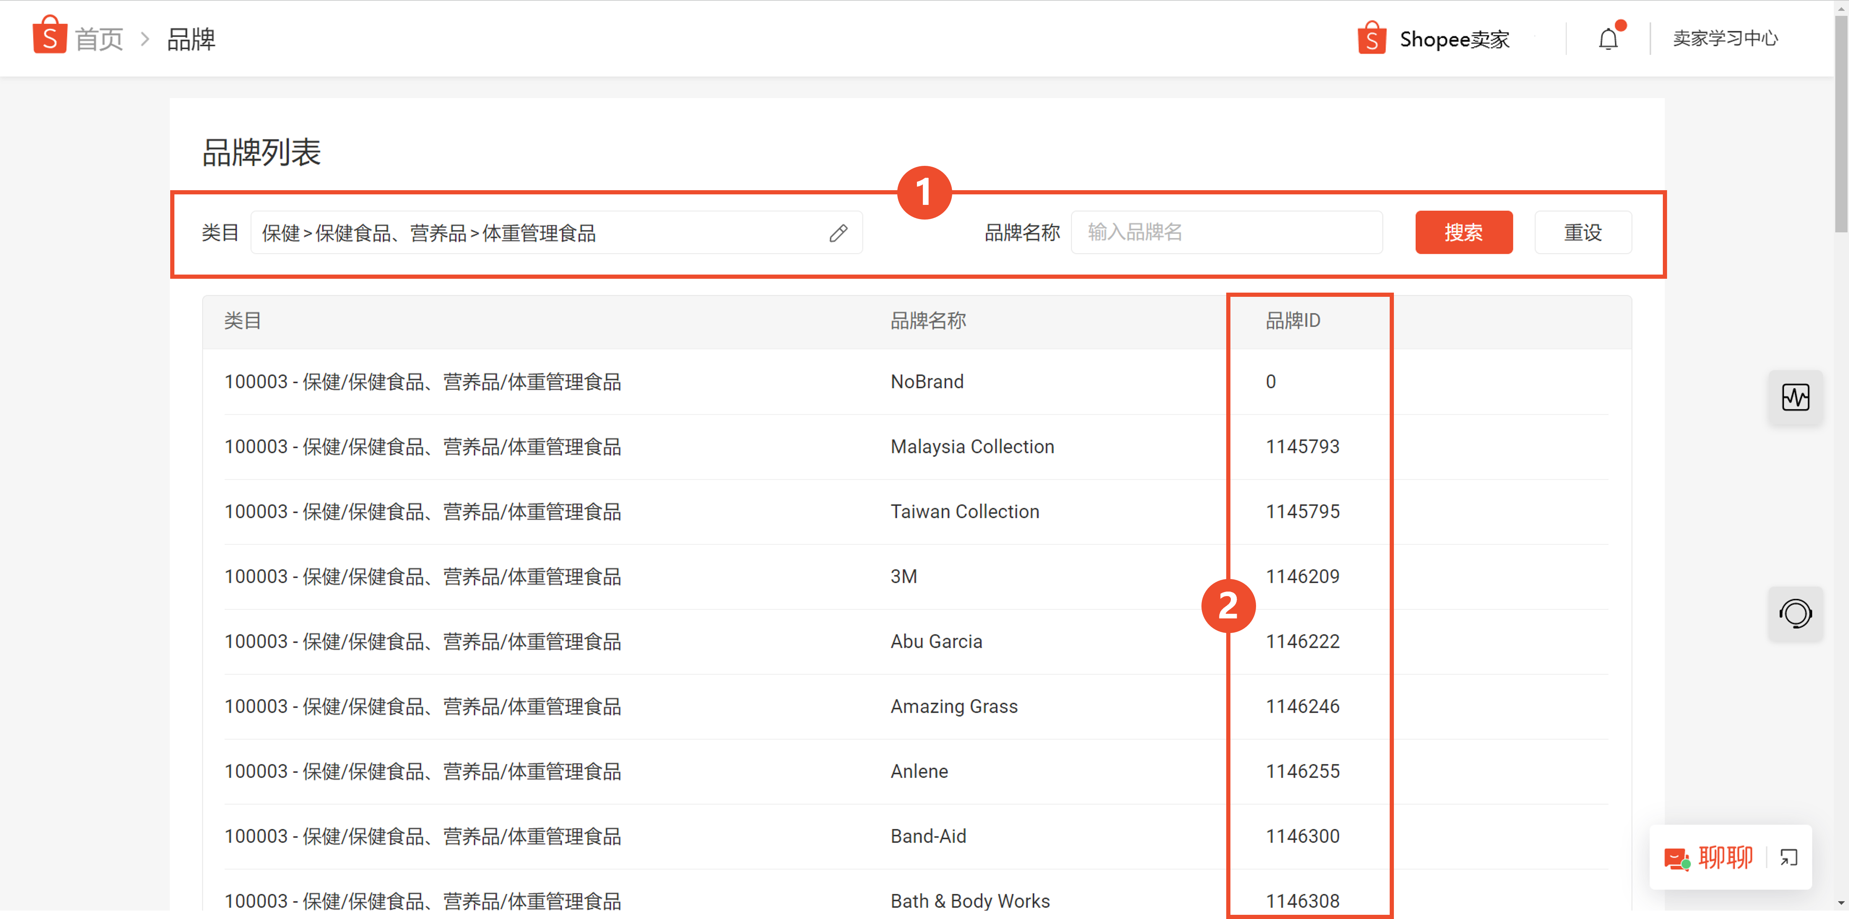This screenshot has width=1849, height=919.
Task: Click the 品牌 breadcrumb item
Action: point(191,39)
